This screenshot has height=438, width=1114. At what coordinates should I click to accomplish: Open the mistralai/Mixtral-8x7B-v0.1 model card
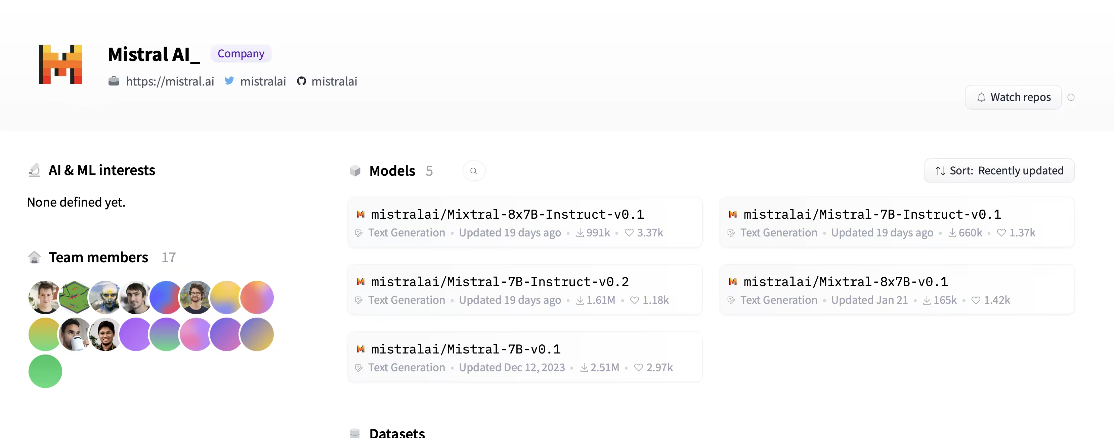(x=845, y=281)
